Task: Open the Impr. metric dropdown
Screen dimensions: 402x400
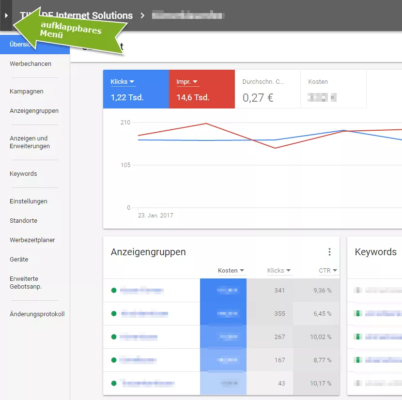Action: coord(187,82)
